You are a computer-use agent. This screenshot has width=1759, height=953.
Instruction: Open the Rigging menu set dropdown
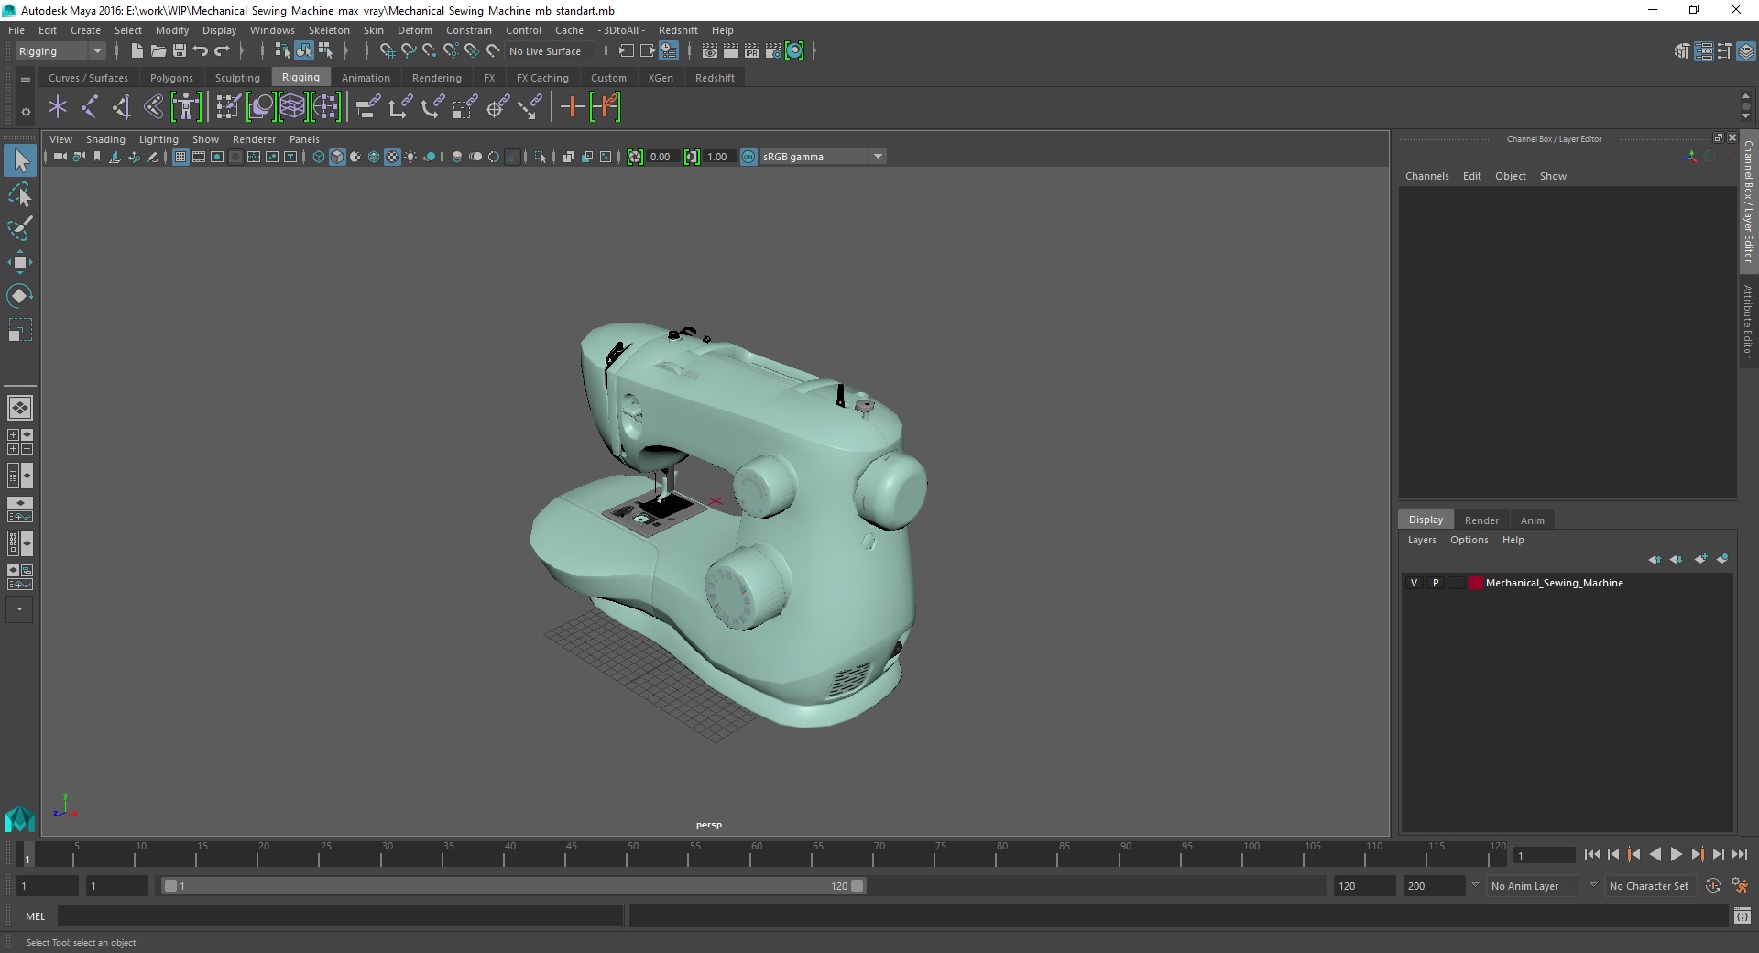(60, 51)
